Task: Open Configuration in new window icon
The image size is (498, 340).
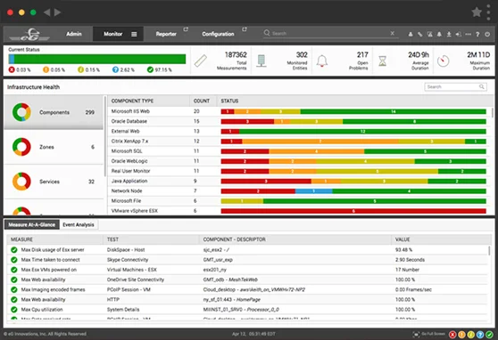Action: tap(245, 29)
